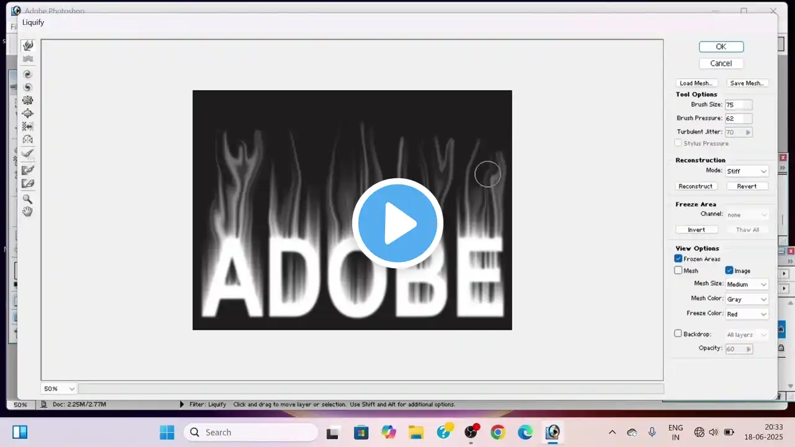
Task: Open File Explorer from taskbar
Action: [416, 432]
